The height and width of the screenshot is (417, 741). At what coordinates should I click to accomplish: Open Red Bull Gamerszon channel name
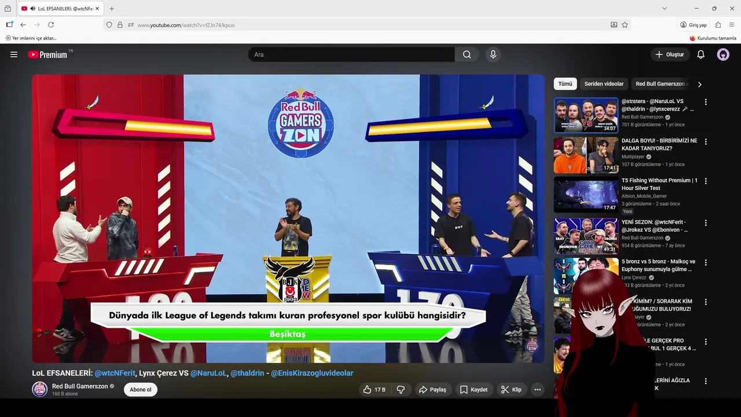(x=80, y=386)
